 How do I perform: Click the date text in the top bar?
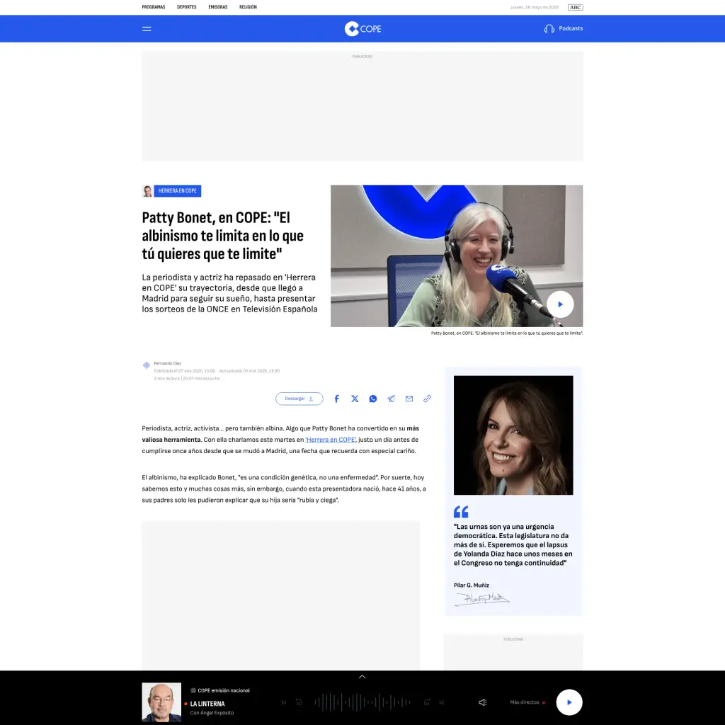(535, 7)
